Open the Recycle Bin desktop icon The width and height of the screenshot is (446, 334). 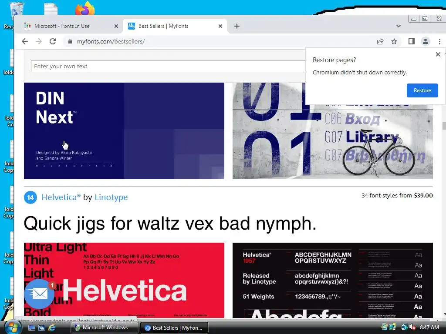pyautogui.click(x=16, y=11)
